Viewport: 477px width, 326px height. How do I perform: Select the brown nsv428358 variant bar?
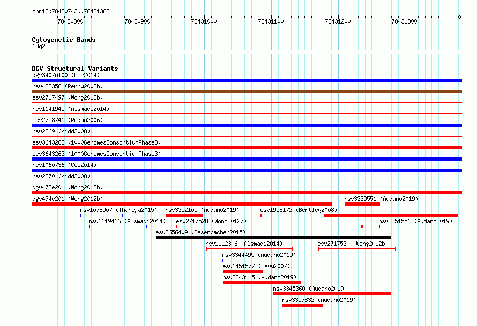pos(247,92)
